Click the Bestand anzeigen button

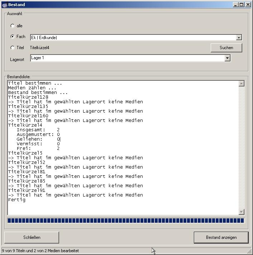pyautogui.click(x=221, y=237)
